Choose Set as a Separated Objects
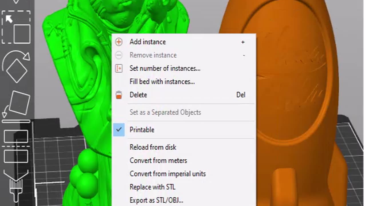Image resolution: width=366 pixels, height=206 pixels. tap(183, 112)
